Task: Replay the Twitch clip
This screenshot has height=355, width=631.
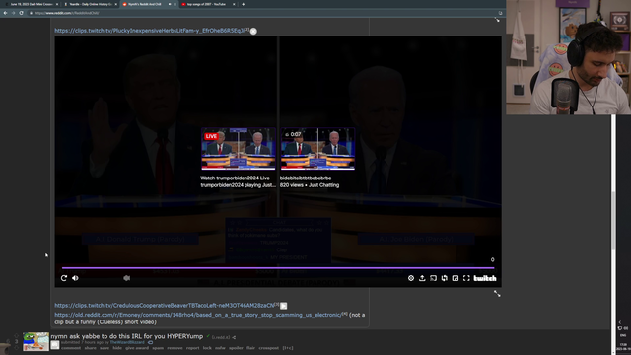Action: [x=63, y=278]
